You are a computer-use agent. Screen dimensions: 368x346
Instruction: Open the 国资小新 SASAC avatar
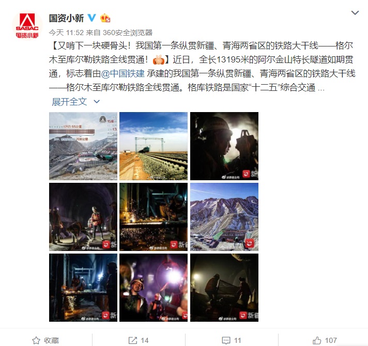[27, 25]
